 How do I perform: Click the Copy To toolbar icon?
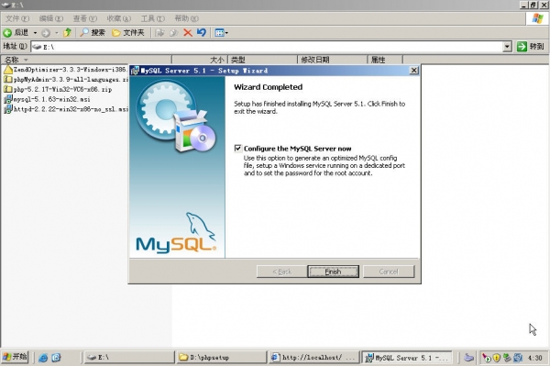click(173, 33)
